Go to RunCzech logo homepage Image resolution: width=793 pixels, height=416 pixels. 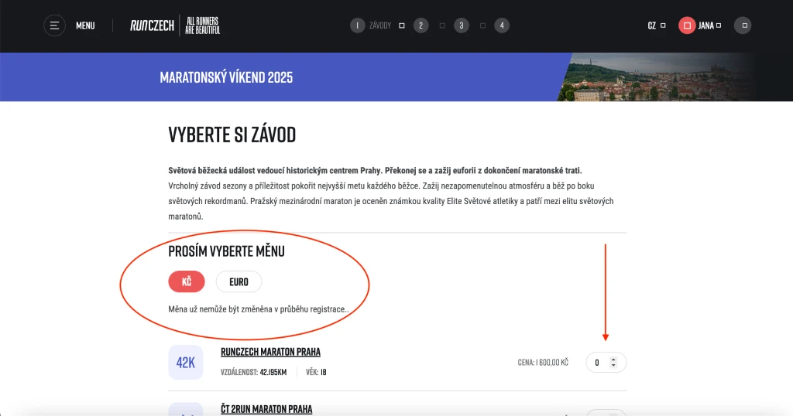coord(152,26)
